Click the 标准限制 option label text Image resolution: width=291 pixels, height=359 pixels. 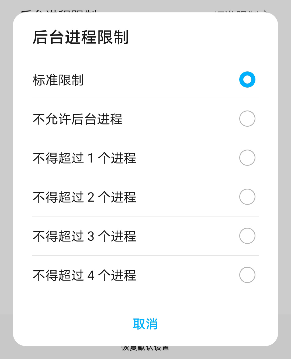click(58, 80)
